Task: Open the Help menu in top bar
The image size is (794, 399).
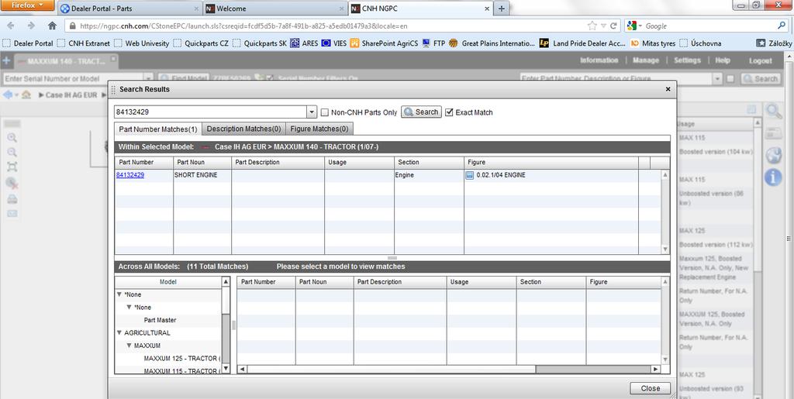Action: (x=722, y=60)
